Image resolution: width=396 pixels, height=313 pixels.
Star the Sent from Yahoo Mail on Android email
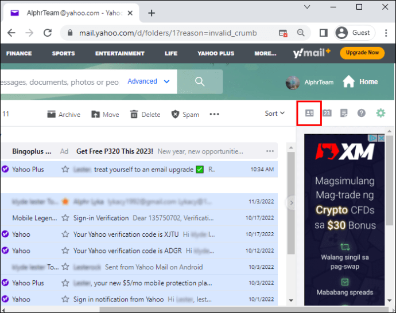(65, 267)
